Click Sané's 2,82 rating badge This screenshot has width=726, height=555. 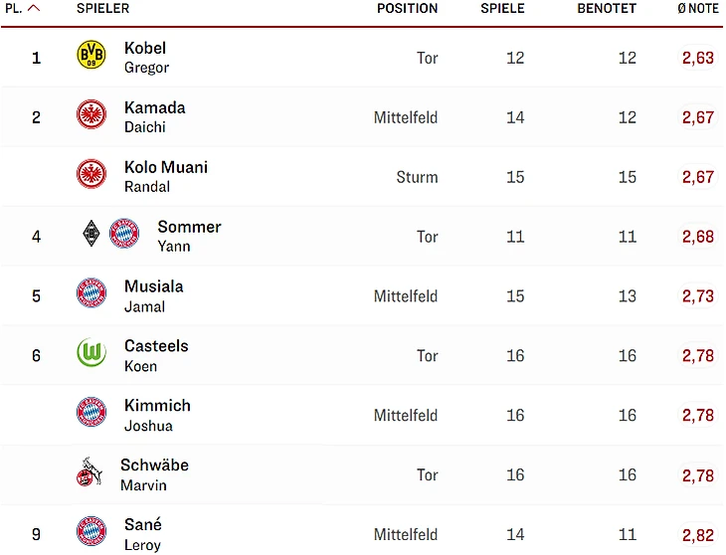(x=697, y=534)
